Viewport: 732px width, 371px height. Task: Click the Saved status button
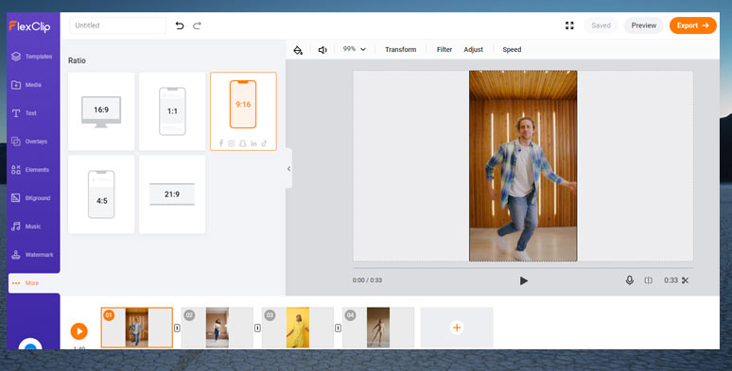(601, 25)
